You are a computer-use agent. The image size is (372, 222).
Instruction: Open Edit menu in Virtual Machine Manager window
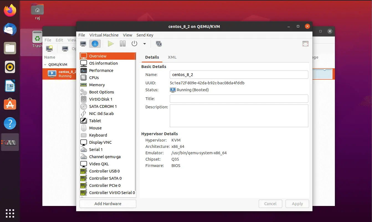pos(59,40)
